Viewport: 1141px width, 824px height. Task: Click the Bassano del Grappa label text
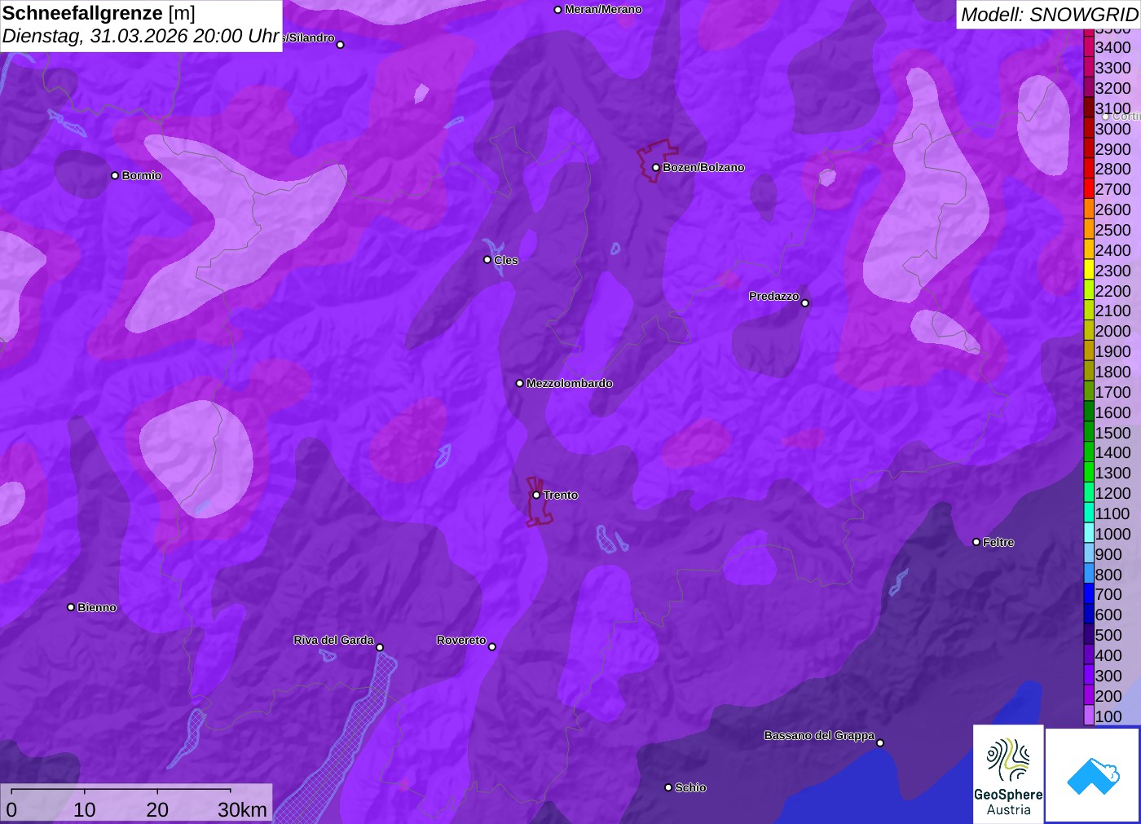tap(819, 735)
